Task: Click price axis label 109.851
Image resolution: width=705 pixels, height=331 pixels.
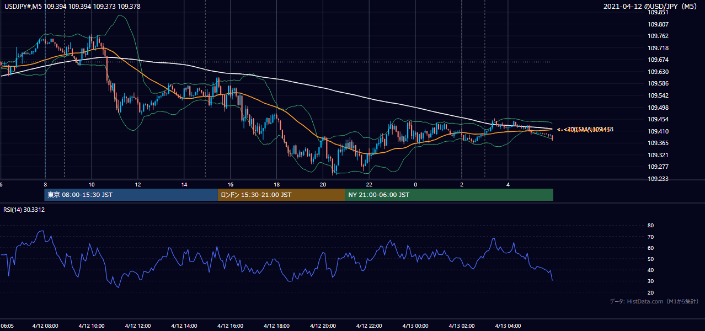Action: [x=658, y=12]
